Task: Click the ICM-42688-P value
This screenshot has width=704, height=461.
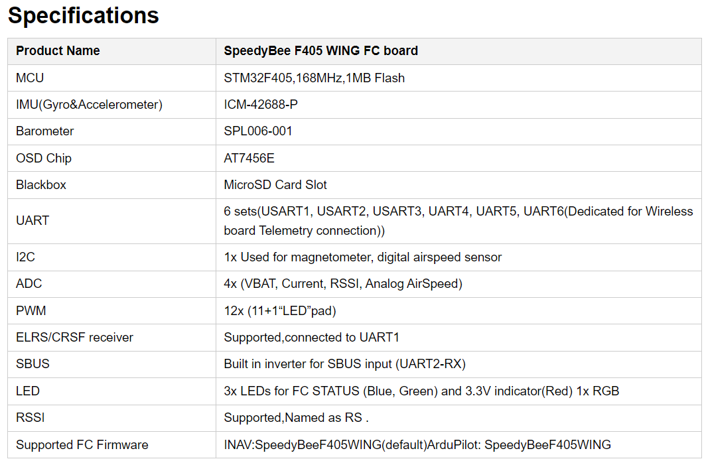Action: [x=261, y=105]
